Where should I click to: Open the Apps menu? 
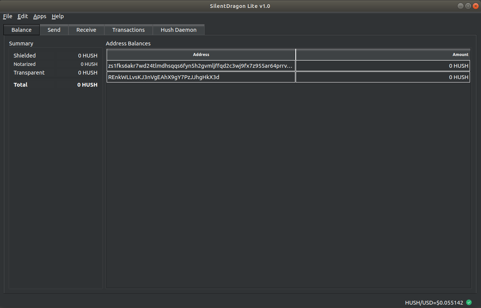(x=40, y=16)
